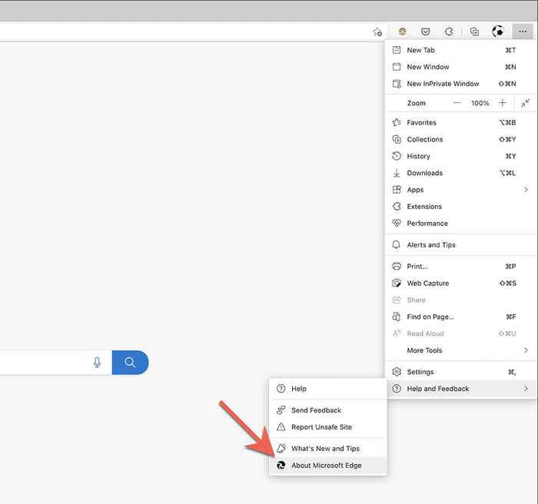Screen dimensions: 538x504
Task: Click the What's New icon in submenu
Action: (281, 449)
